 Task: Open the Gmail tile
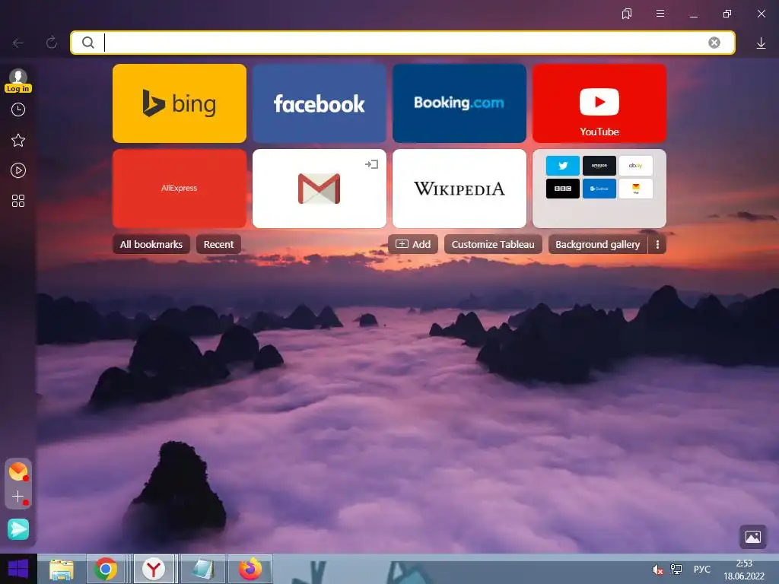click(x=320, y=189)
